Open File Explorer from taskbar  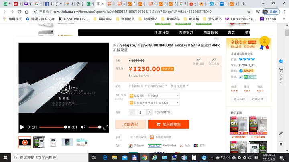[115, 158]
